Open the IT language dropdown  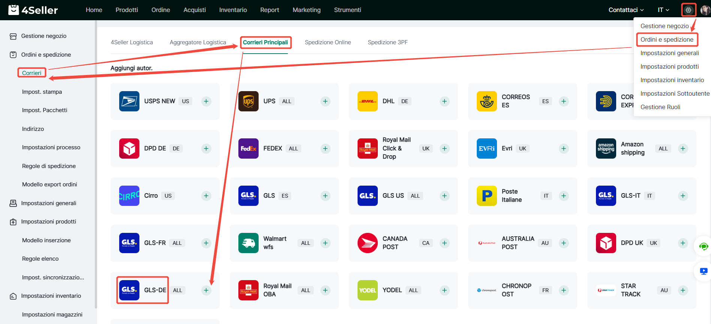click(x=663, y=10)
